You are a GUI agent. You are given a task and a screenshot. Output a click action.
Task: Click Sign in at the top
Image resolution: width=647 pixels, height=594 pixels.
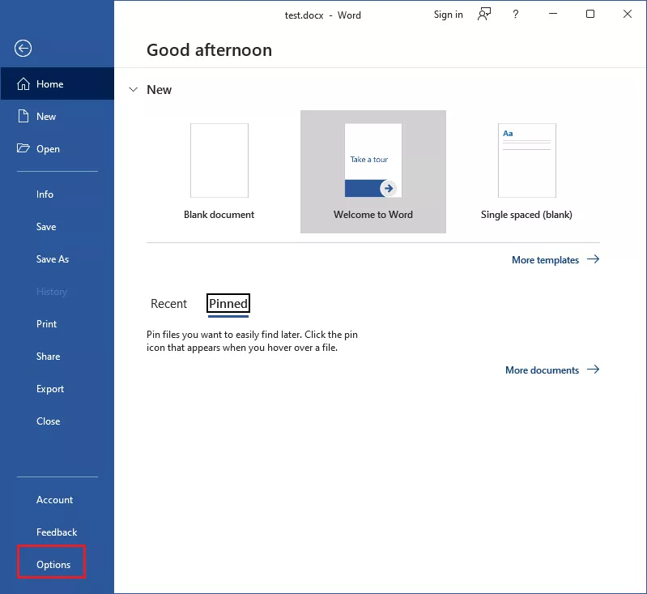[x=448, y=15]
